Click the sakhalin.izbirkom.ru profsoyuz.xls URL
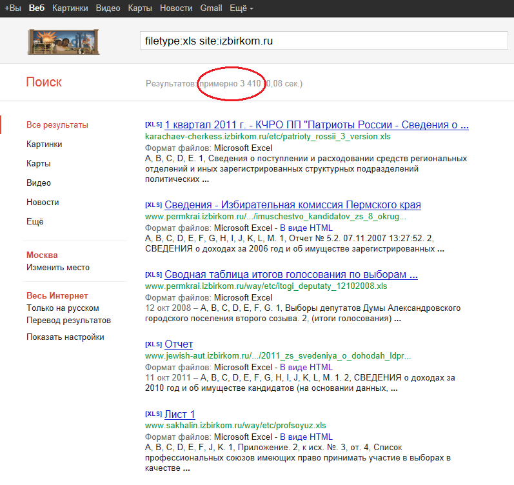Viewport: 514px width, 485px height. [235, 426]
